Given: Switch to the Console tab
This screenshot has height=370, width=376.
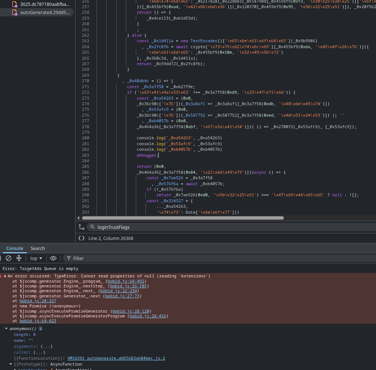Looking at the screenshot, I should coord(15,249).
